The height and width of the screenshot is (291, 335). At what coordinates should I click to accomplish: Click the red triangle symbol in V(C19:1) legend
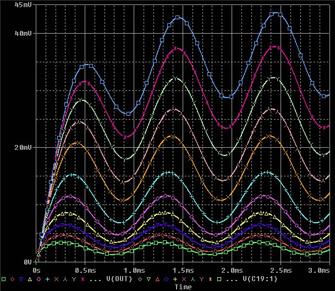point(157,279)
